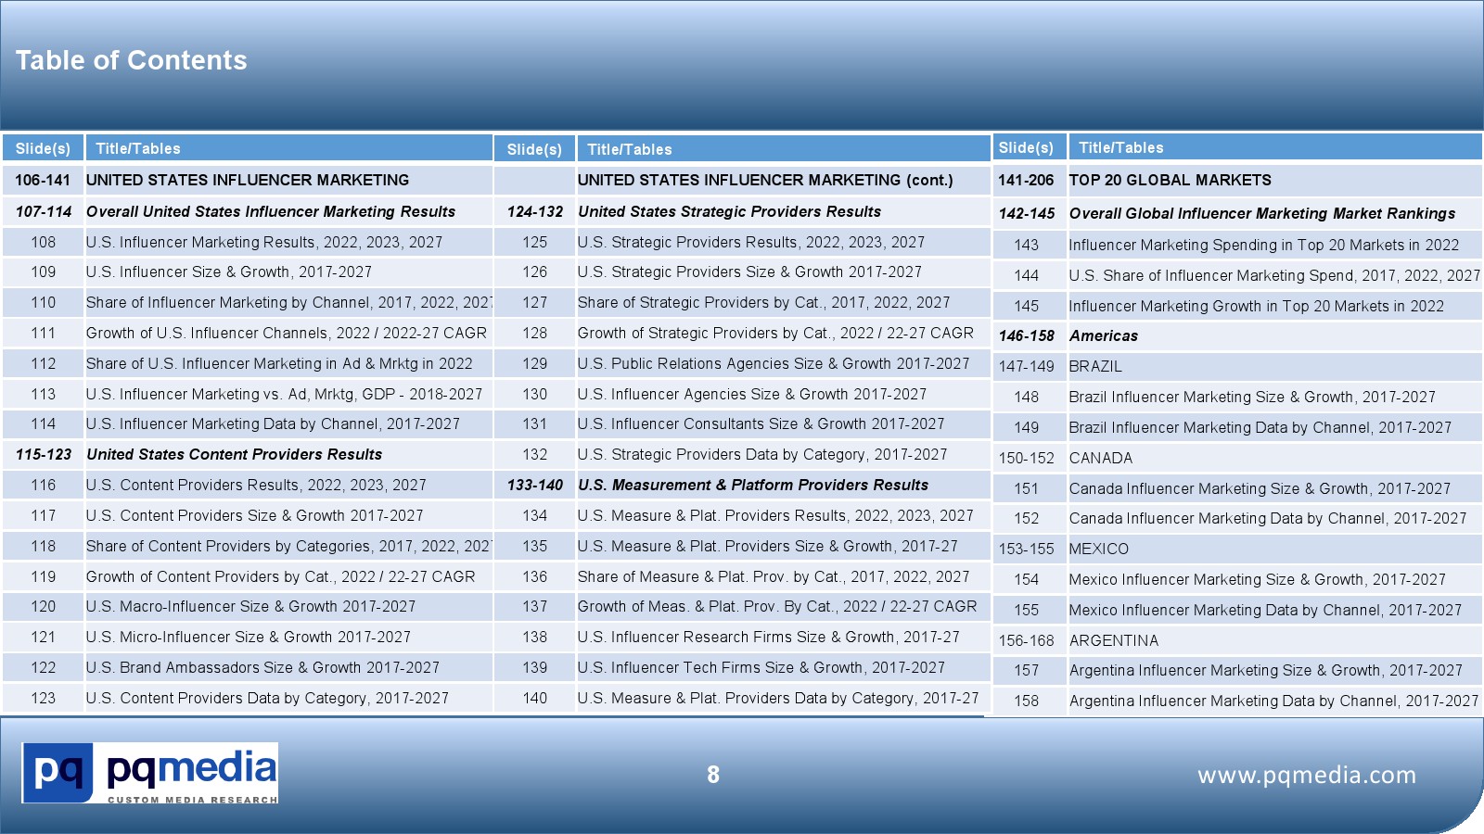Select Argentina Influencer Marketing Data by Channel
The height and width of the screenshot is (834, 1484).
click(x=1273, y=701)
